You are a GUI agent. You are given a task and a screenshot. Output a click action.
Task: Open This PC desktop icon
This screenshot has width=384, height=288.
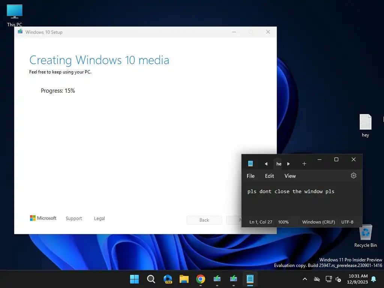(x=15, y=15)
